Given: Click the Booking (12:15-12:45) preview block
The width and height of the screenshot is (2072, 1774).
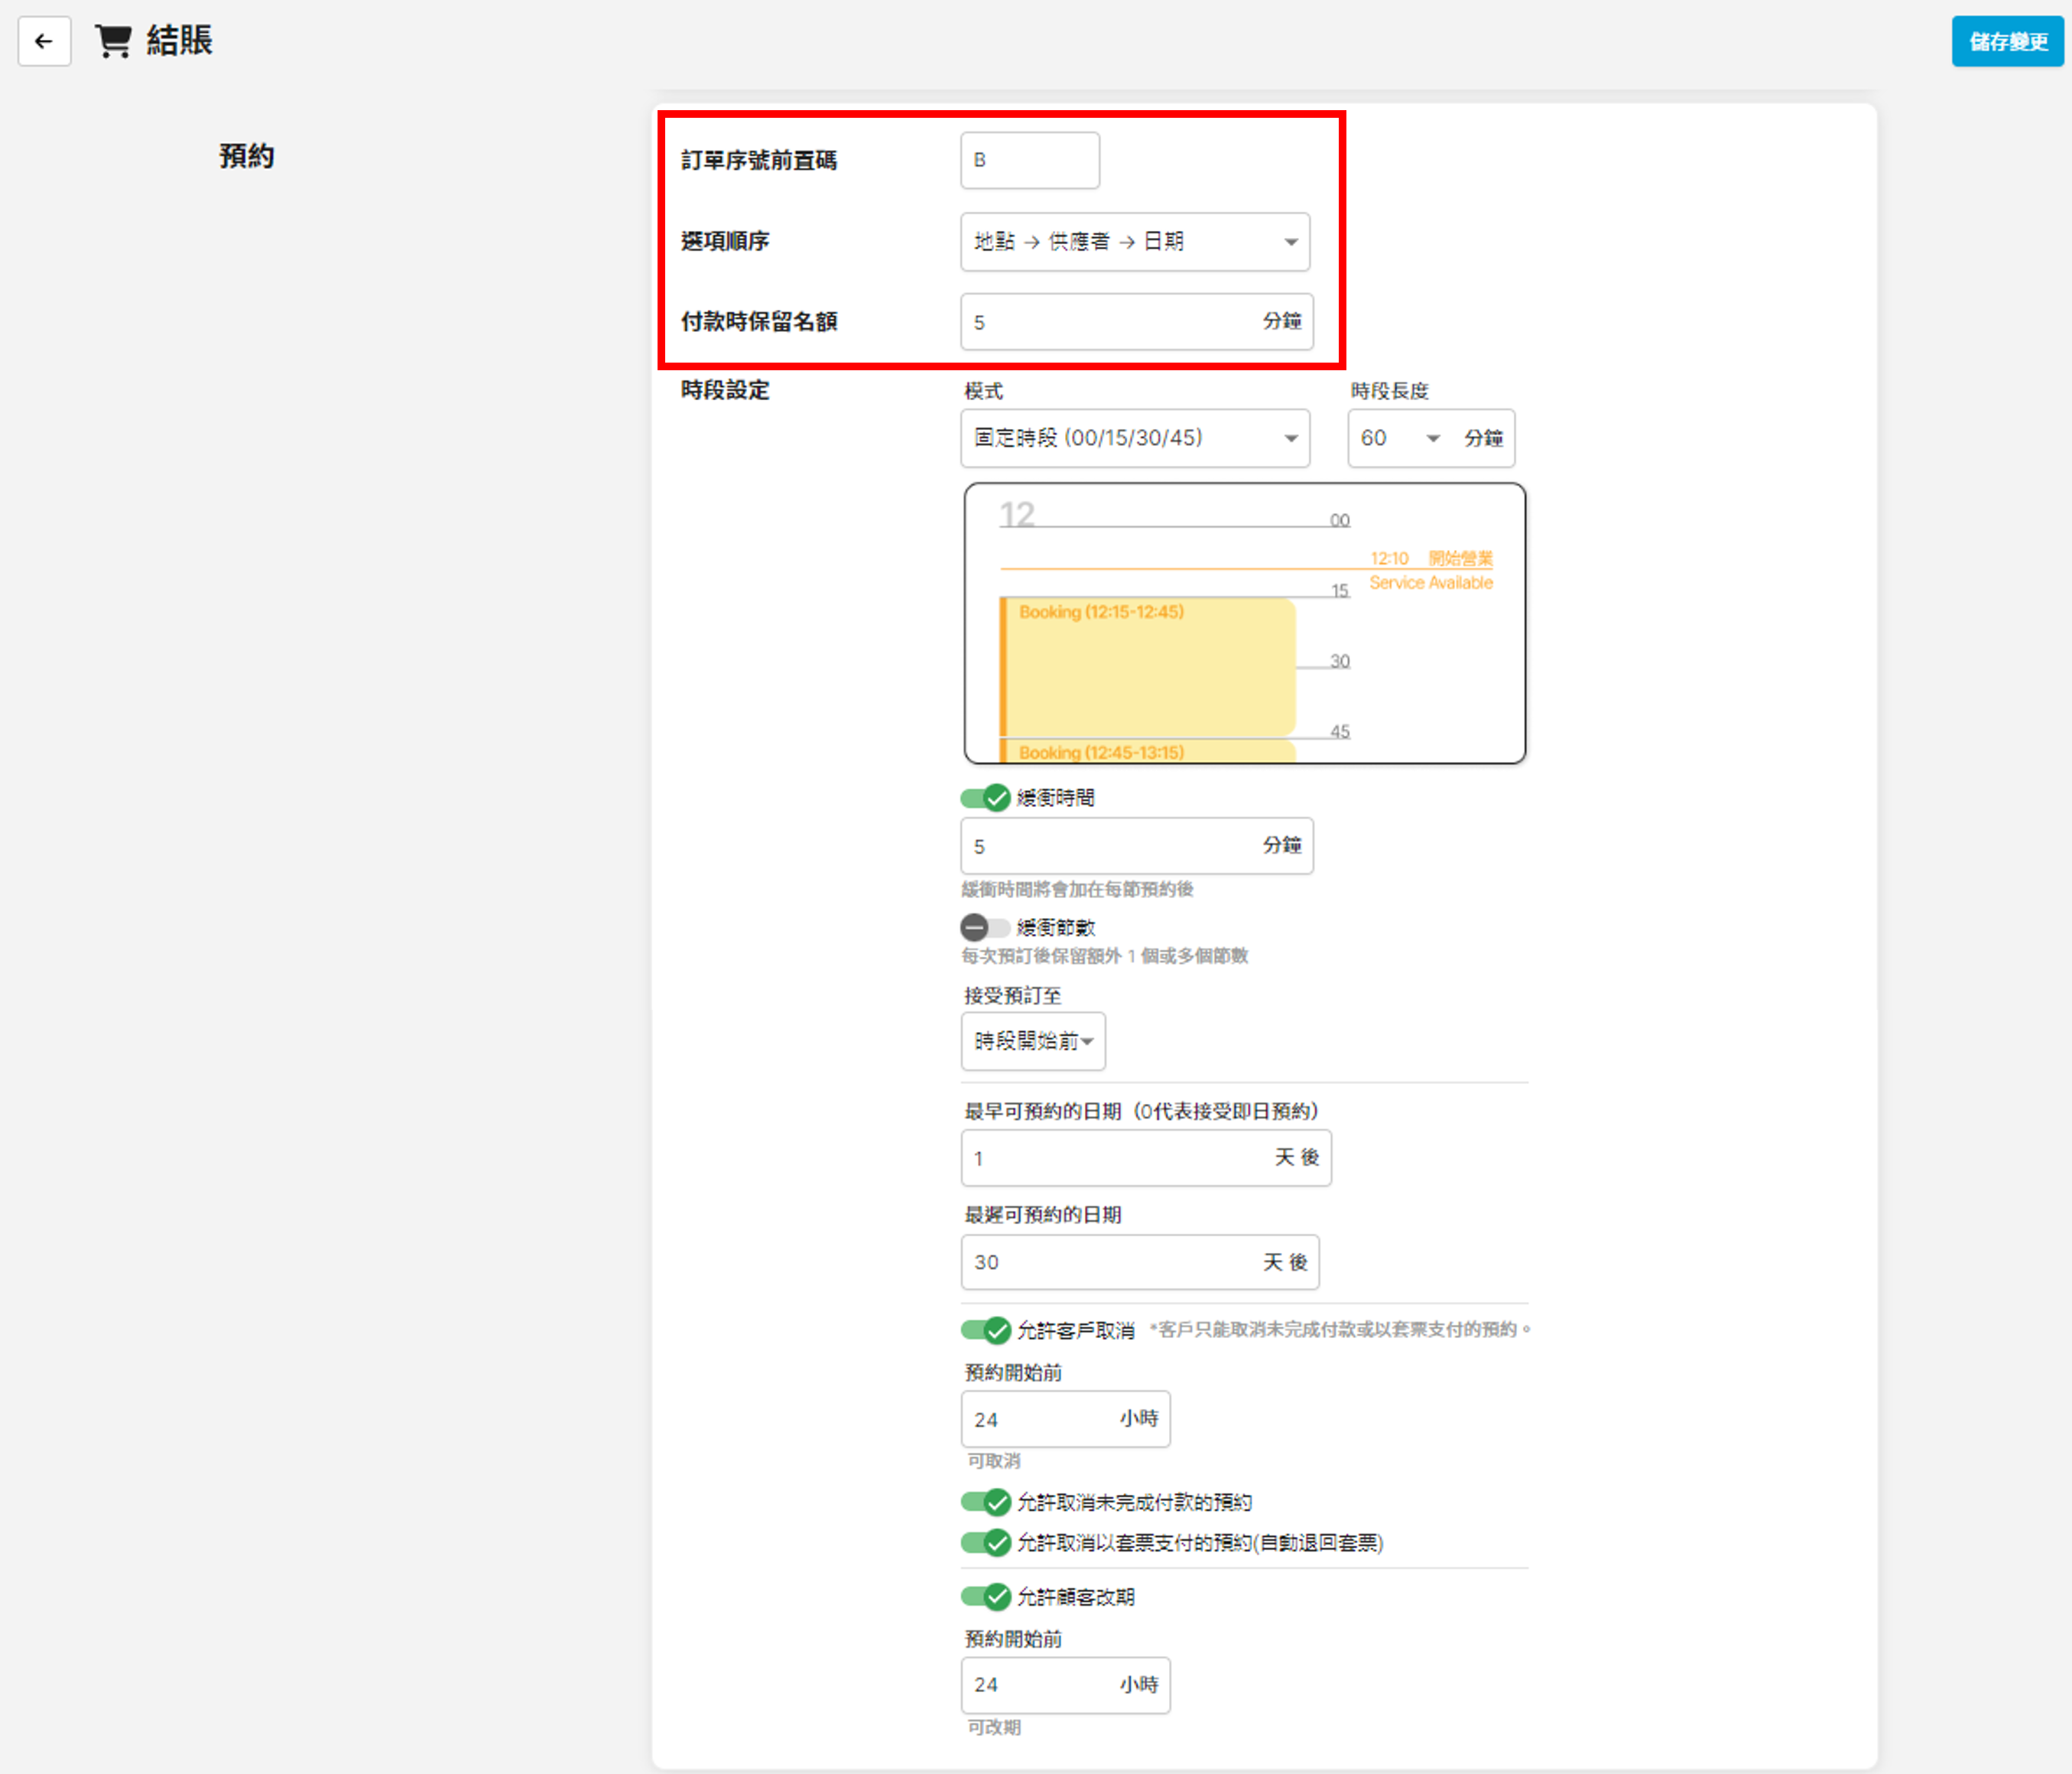Looking at the screenshot, I should click(x=1148, y=666).
